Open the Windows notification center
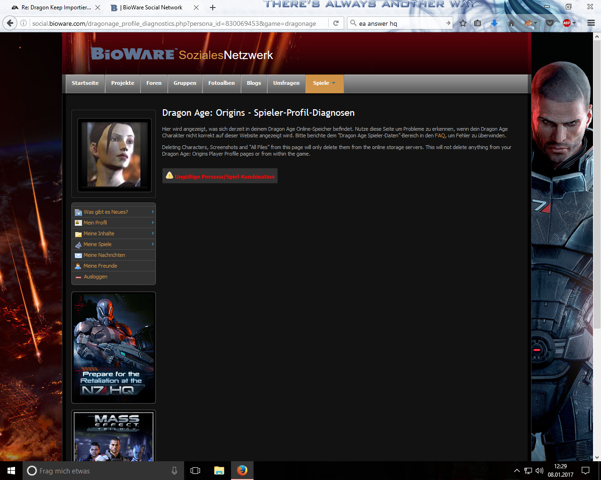Viewport: 601px width, 480px height. (586, 471)
